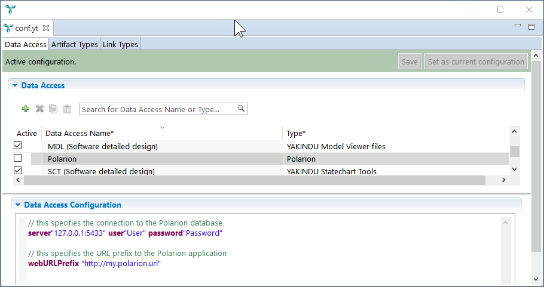Click the table's right horizontal scroll arrow

(504, 180)
